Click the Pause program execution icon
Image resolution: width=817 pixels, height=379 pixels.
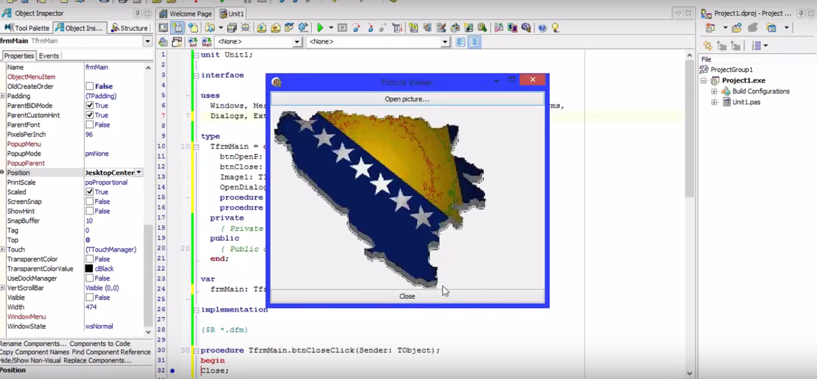point(342,28)
